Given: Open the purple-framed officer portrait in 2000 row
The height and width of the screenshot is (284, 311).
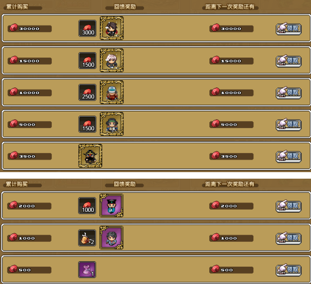Looking at the screenshot, I should click(111, 205).
